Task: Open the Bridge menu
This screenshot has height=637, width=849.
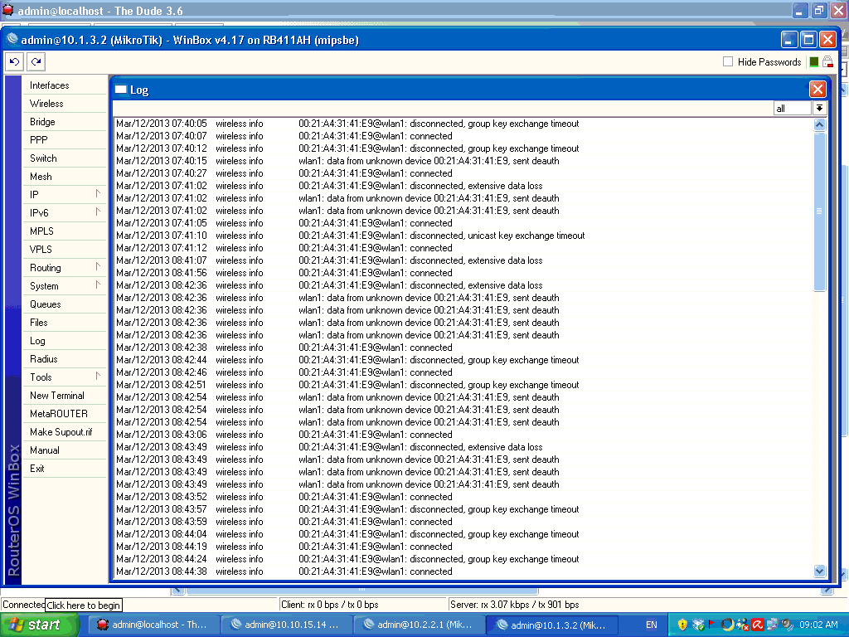Action: (x=65, y=122)
